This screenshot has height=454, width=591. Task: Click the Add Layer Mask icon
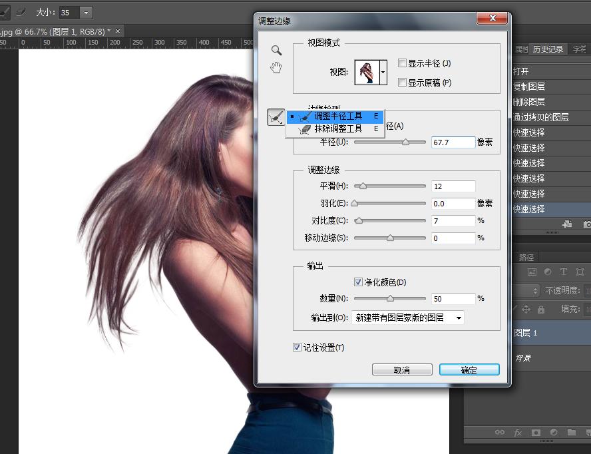tap(536, 432)
